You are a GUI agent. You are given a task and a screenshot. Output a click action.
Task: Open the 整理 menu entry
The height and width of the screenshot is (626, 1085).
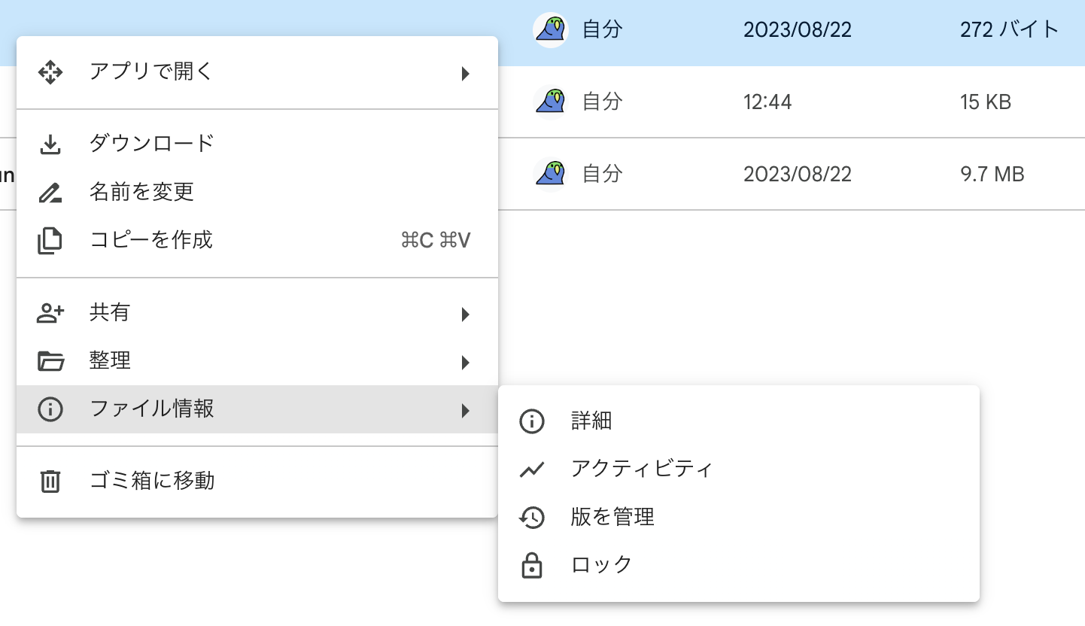click(x=257, y=361)
